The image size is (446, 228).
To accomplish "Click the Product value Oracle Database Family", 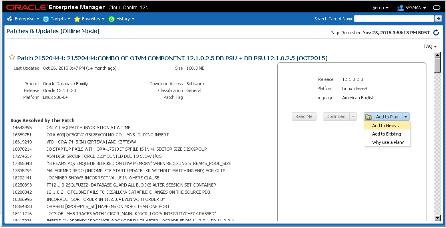I will click(66, 84).
